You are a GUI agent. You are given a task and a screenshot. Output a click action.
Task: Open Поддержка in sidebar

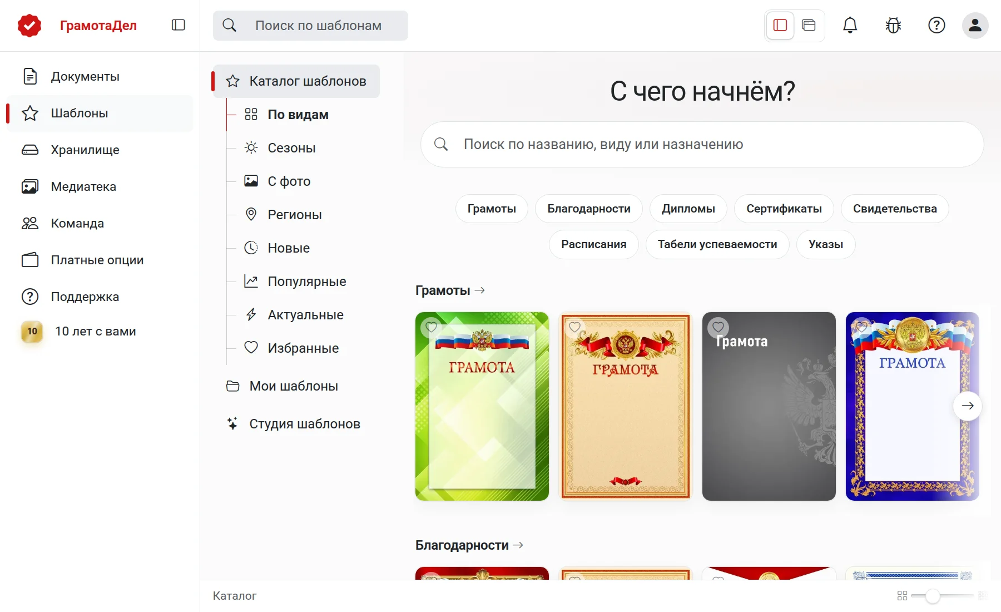[100, 297]
